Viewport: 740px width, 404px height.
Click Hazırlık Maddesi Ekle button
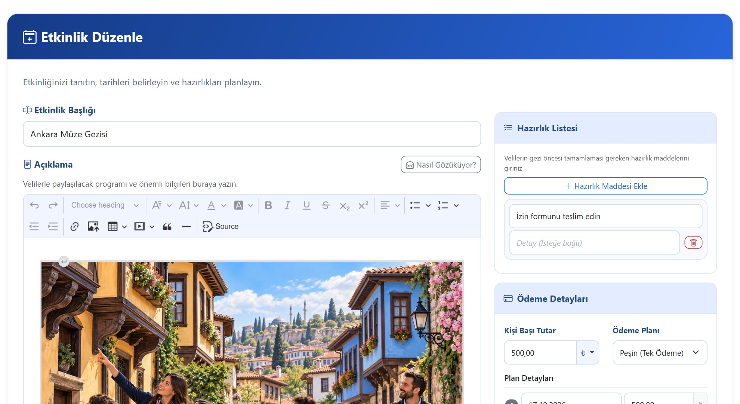(605, 186)
